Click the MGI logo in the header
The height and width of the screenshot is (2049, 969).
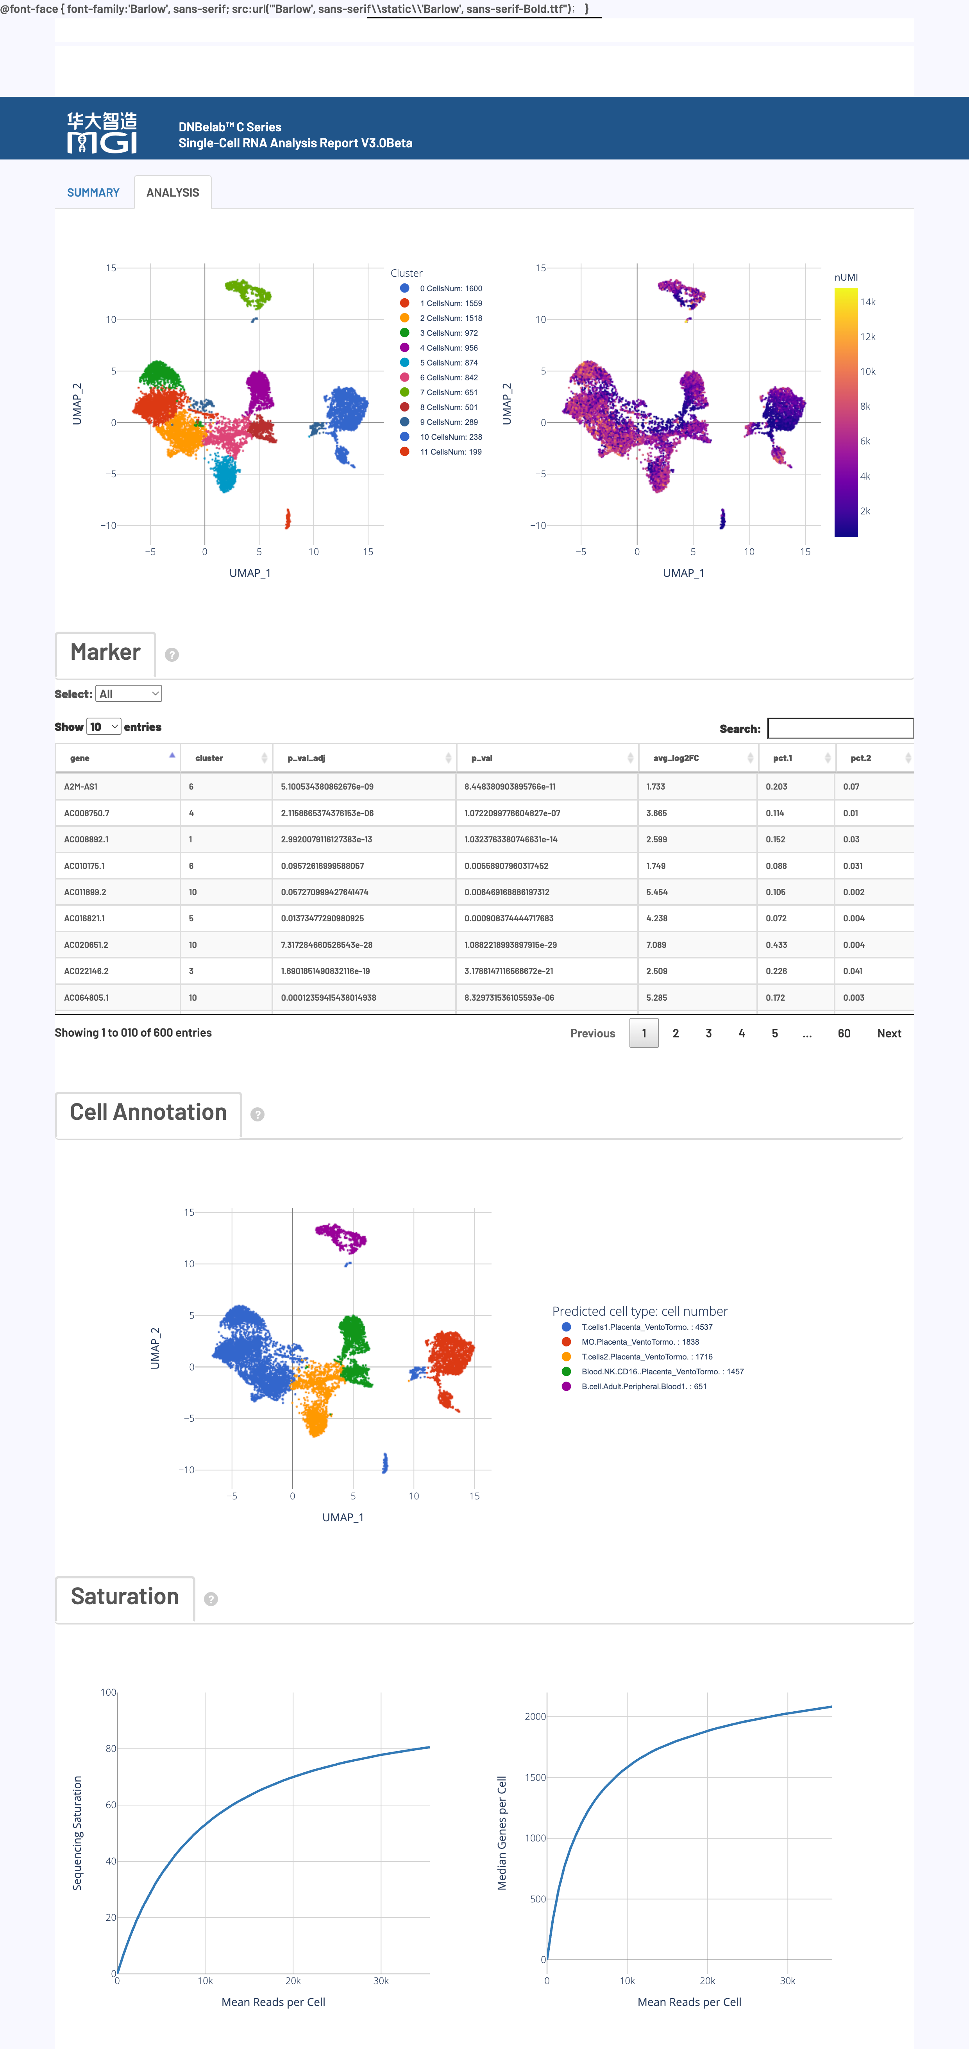point(102,131)
